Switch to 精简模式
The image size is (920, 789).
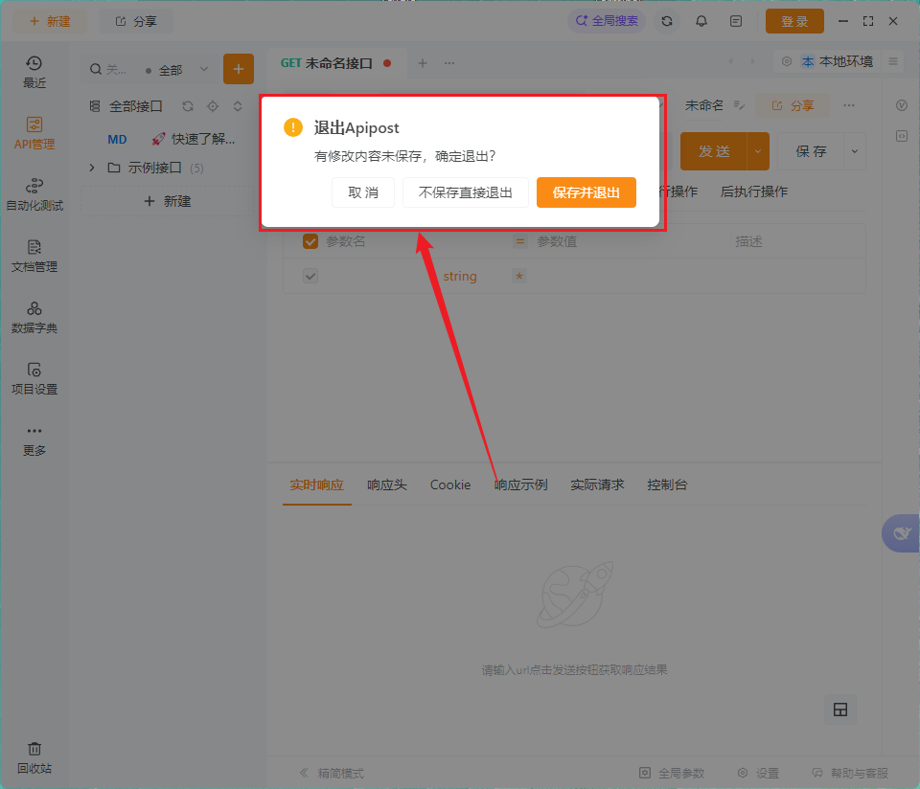(x=332, y=773)
